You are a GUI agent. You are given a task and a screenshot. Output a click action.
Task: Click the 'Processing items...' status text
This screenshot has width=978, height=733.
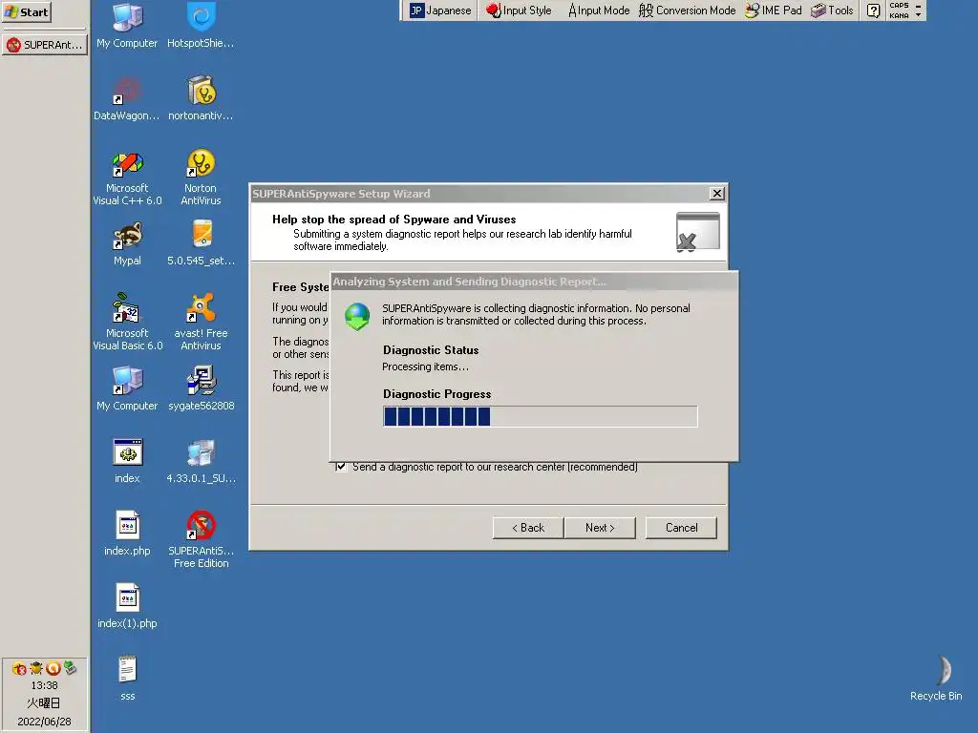425,366
